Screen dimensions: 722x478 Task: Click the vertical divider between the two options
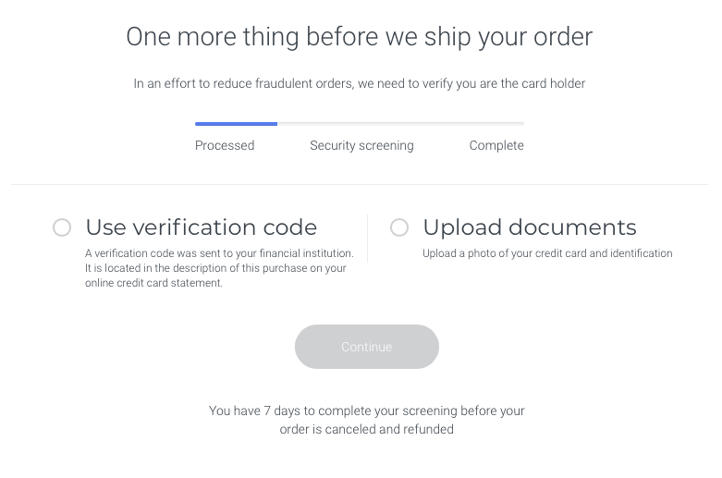point(367,239)
